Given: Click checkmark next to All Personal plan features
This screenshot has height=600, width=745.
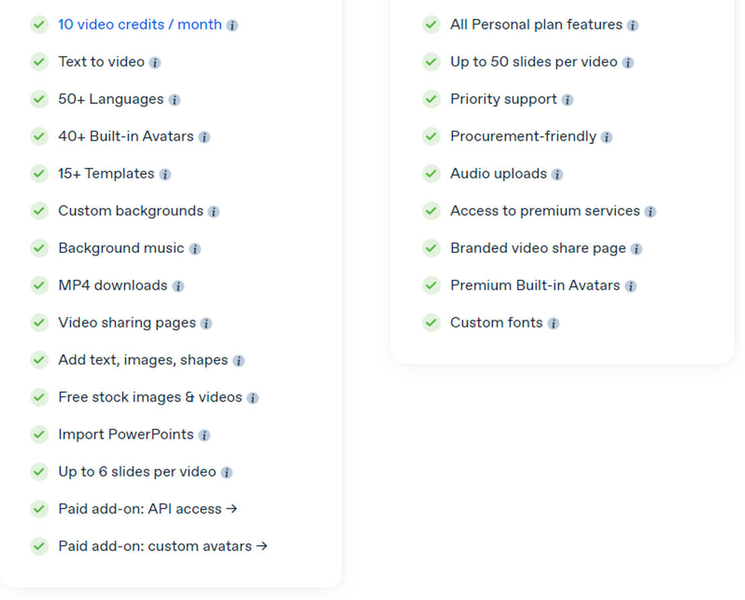Looking at the screenshot, I should point(431,25).
